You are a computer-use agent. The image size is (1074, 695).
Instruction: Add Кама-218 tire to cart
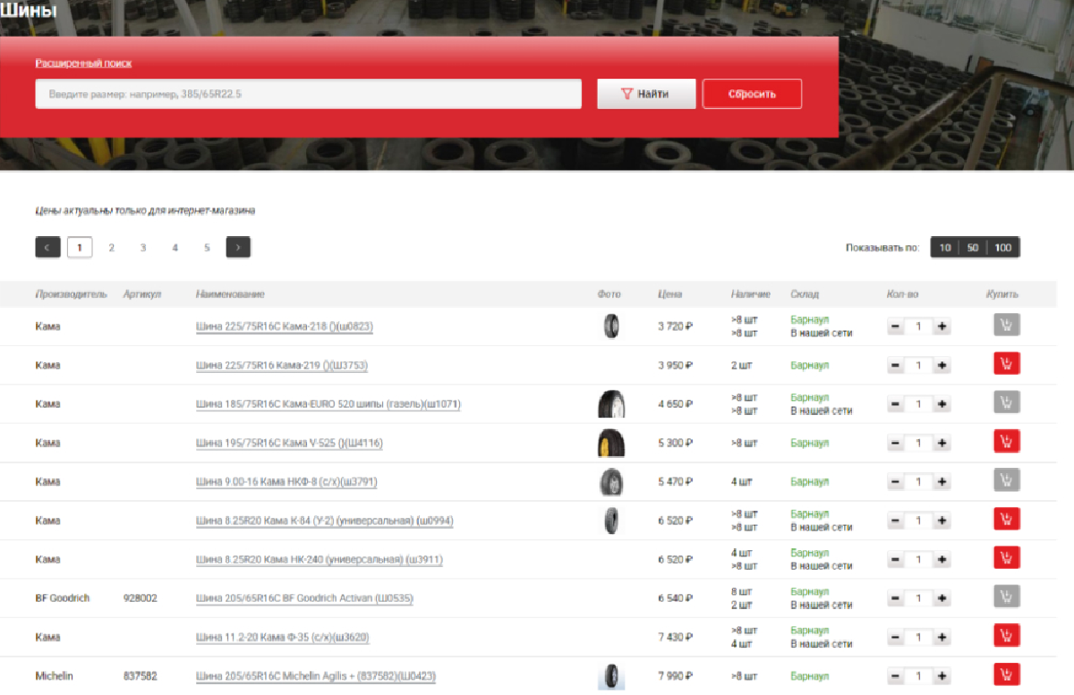click(1007, 326)
